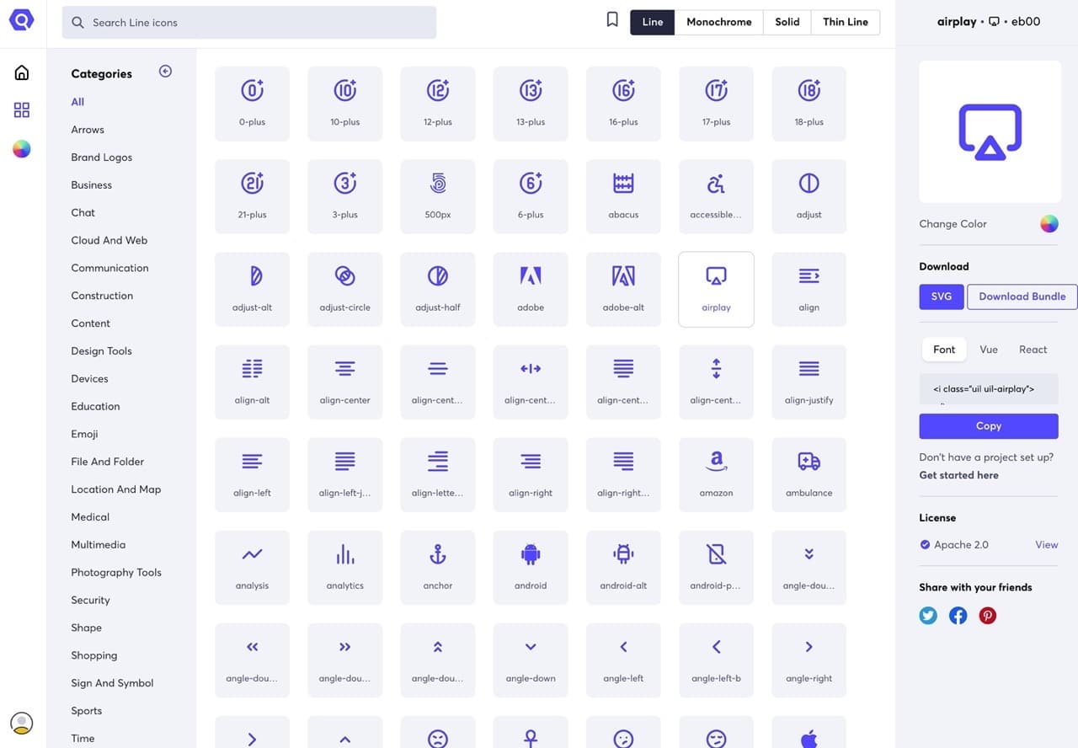Open bookmarked icons via bookmark button
Image resolution: width=1078 pixels, height=748 pixels.
coord(612,20)
